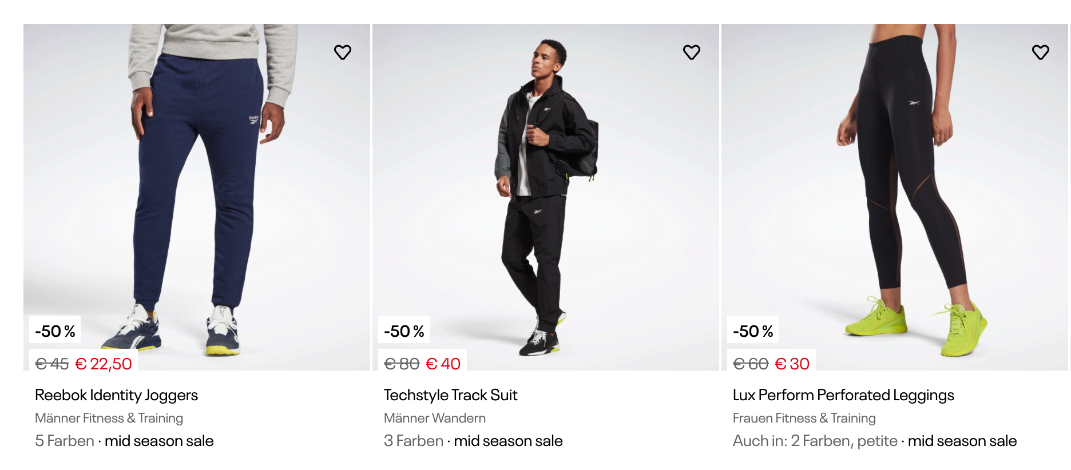Click 'Auch in: 2 Farben, petite' text

(x=815, y=441)
